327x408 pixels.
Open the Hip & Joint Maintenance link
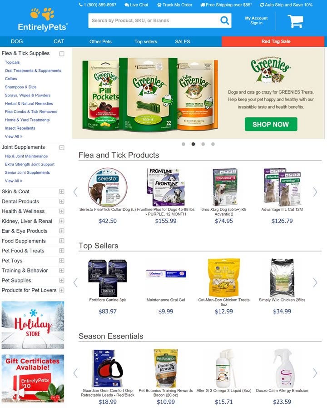[26, 156]
